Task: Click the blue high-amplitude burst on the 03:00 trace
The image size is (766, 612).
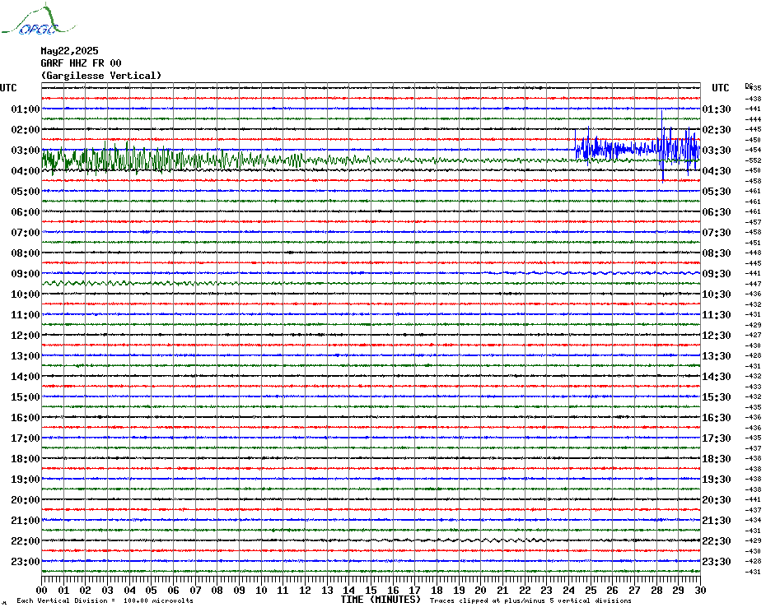Action: coord(638,148)
